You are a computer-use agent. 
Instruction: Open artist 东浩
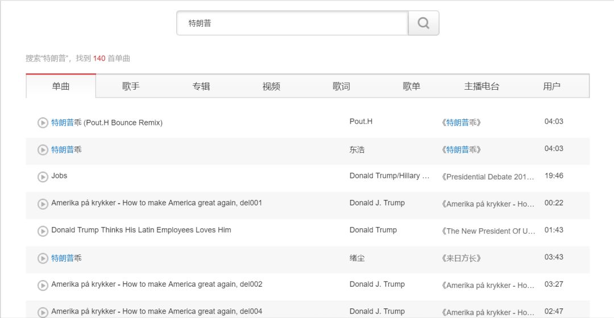[357, 150]
